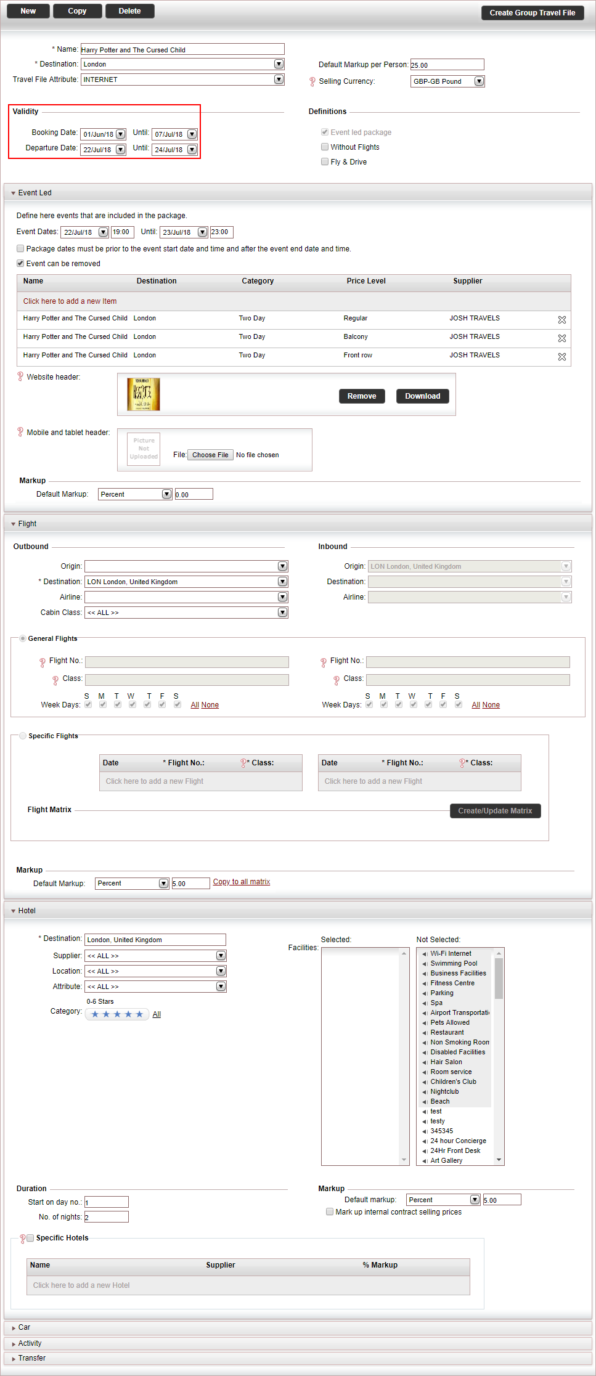Move Room service facility to Selected

(x=425, y=1072)
